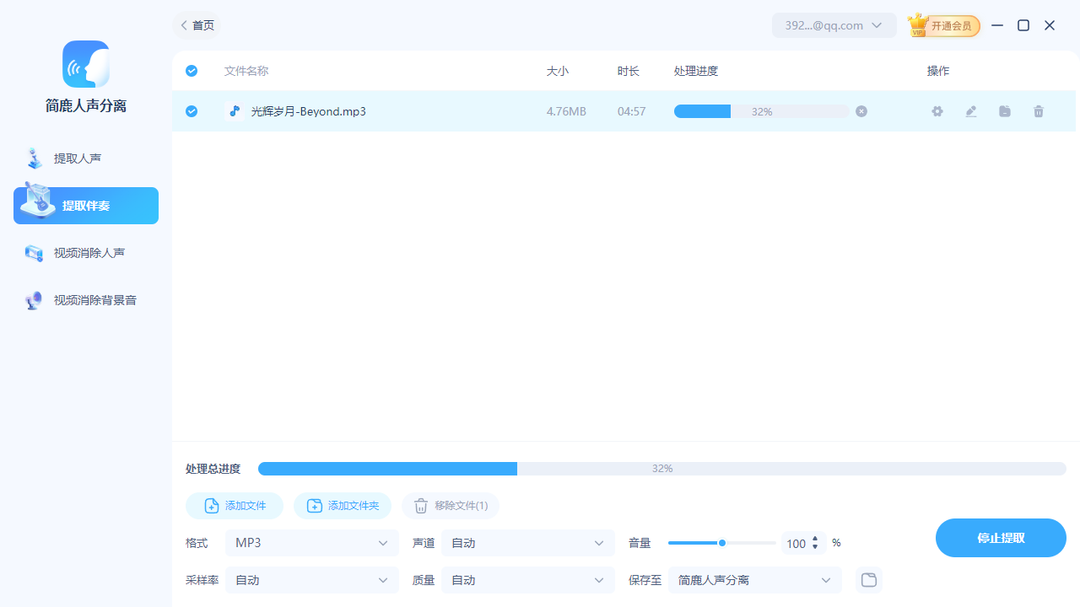Expand the 质量 dropdown set to 自动
Screen dimensions: 1080x607
(x=527, y=579)
